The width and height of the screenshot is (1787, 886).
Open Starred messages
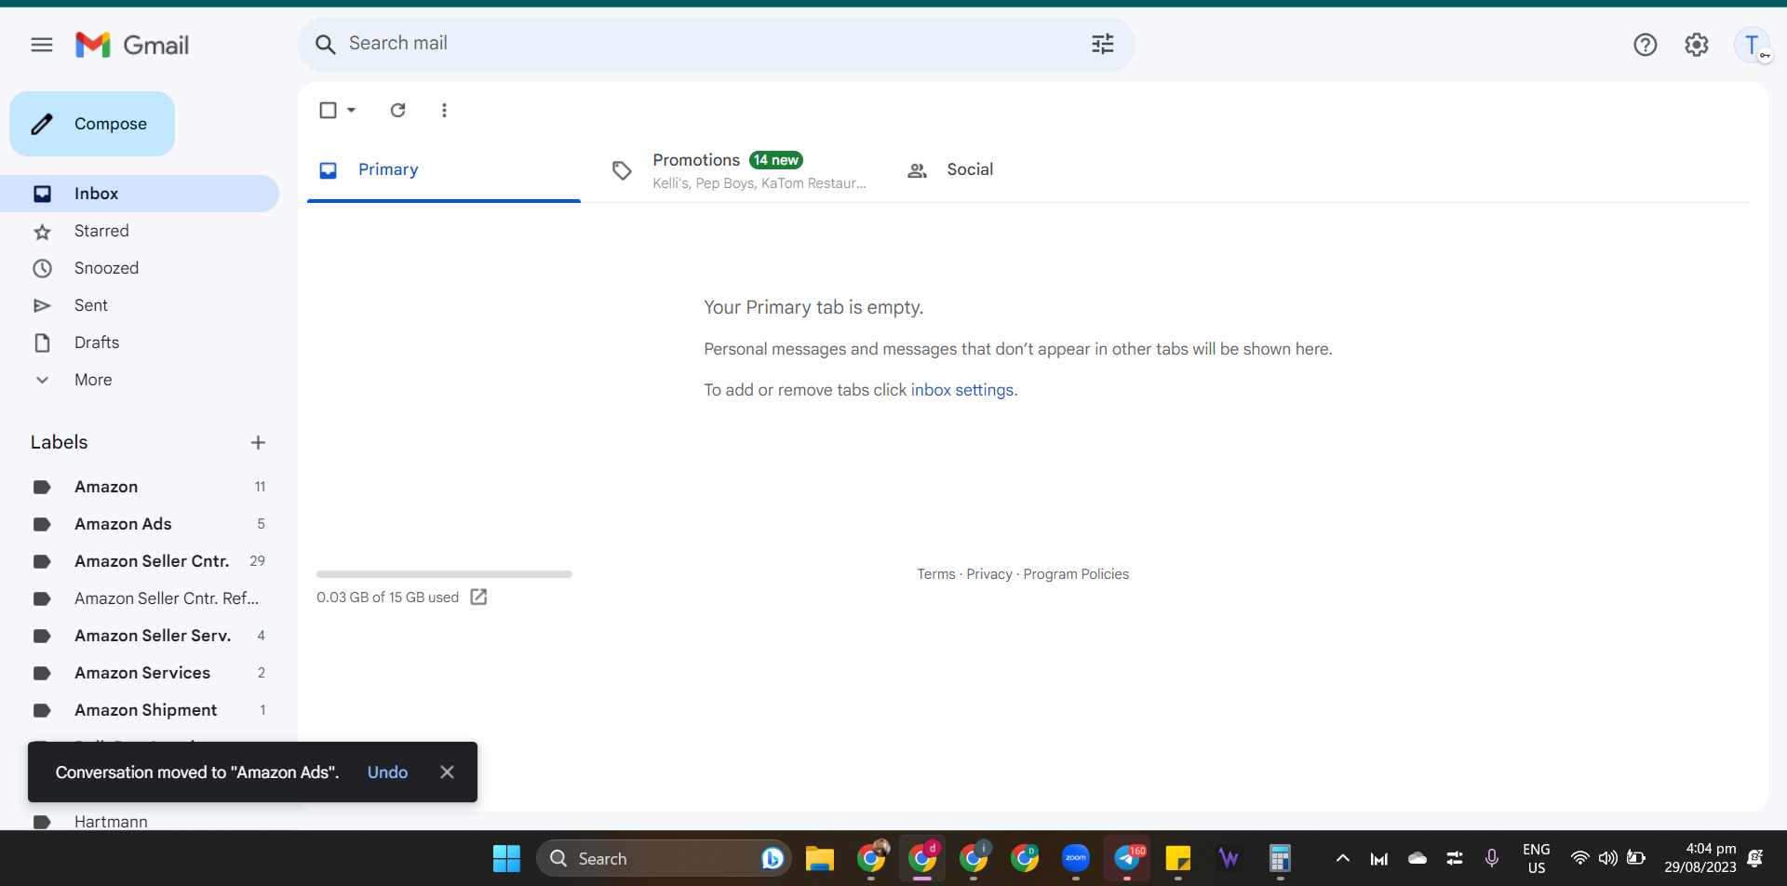[x=140, y=231]
